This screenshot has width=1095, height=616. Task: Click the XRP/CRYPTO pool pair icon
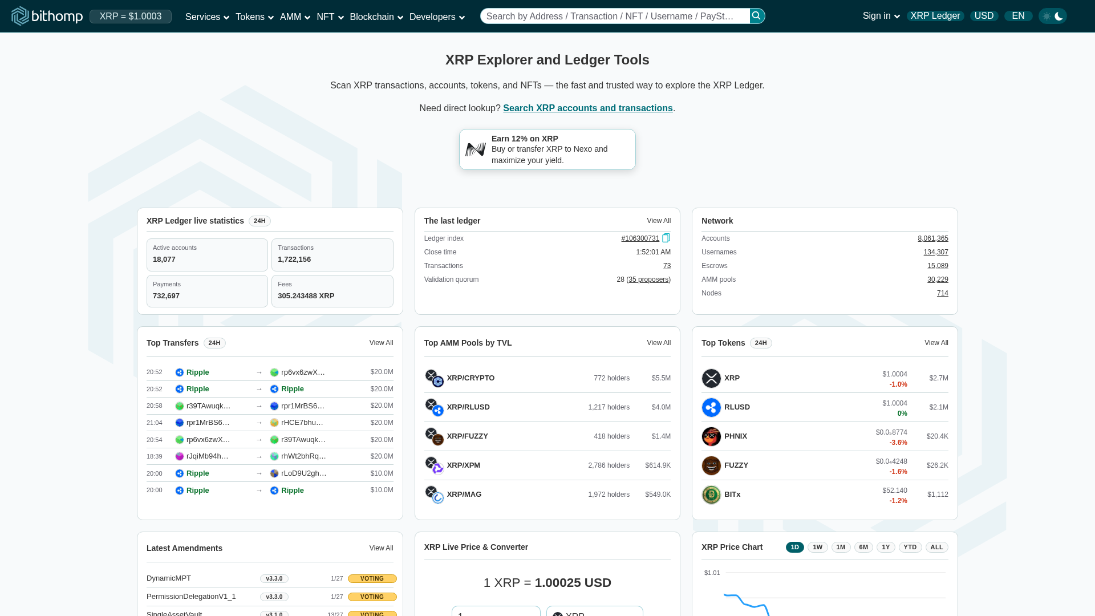point(435,378)
